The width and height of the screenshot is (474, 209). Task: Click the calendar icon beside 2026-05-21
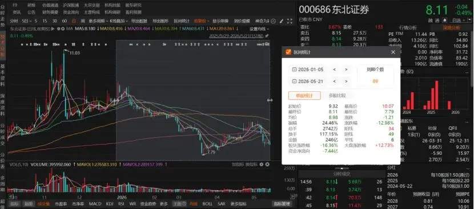[x=294, y=81]
